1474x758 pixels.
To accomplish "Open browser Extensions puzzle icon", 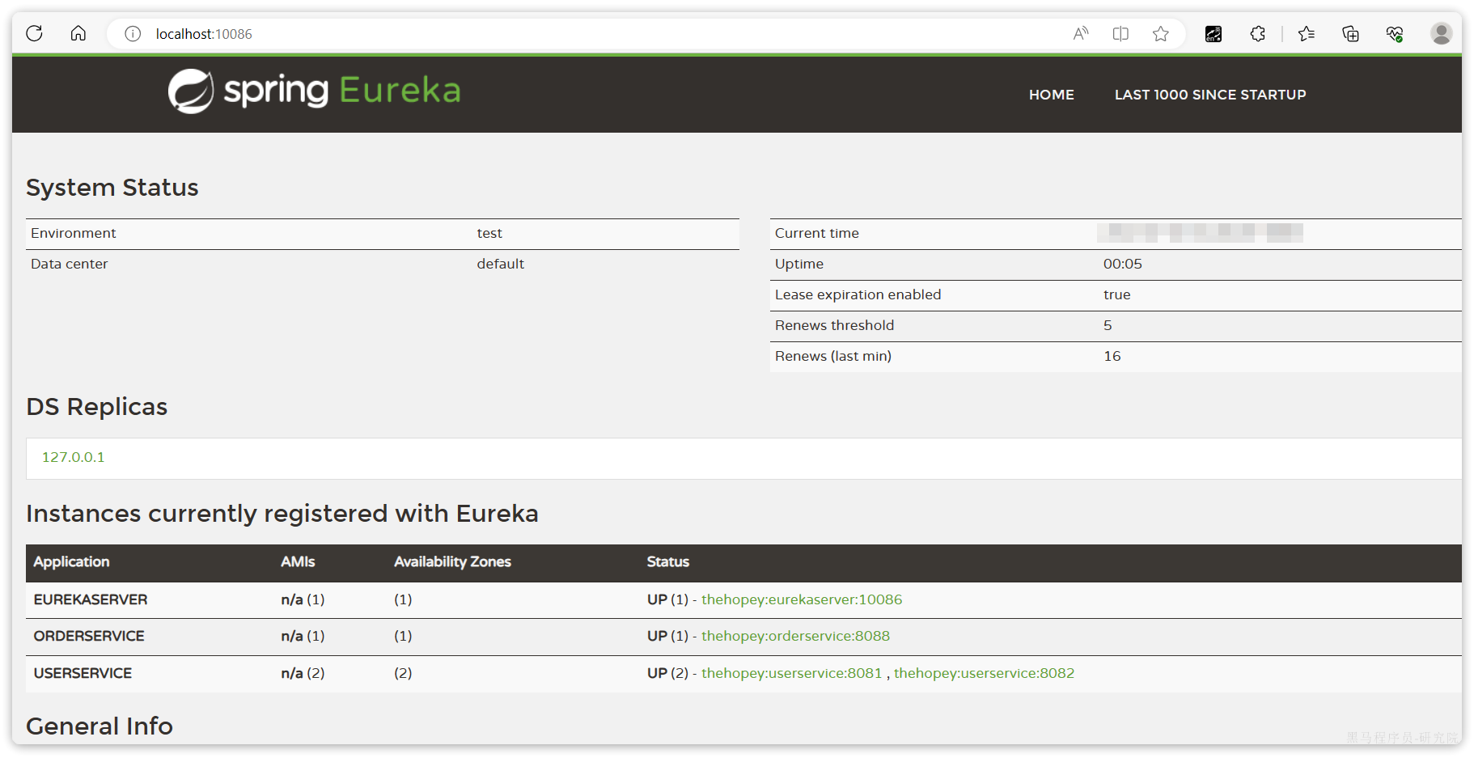I will pos(1257,34).
